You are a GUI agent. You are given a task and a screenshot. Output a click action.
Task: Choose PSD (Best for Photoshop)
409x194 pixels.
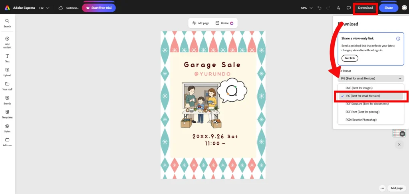point(371,120)
